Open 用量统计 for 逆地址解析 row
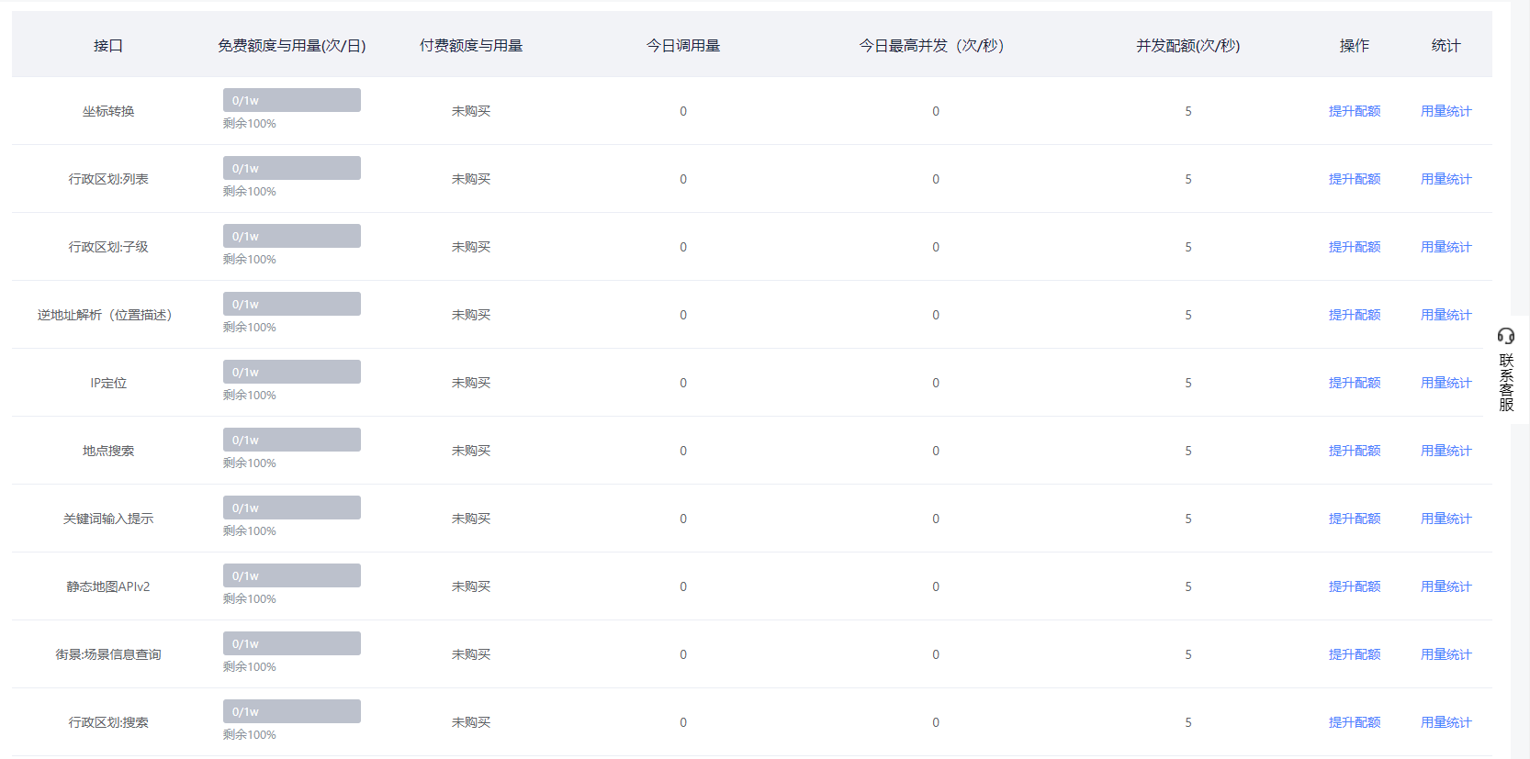This screenshot has height=759, width=1530. point(1446,315)
